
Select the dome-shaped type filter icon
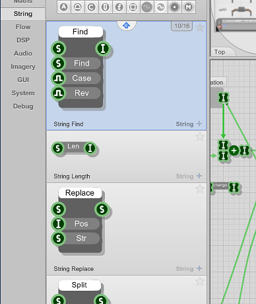point(78,7)
